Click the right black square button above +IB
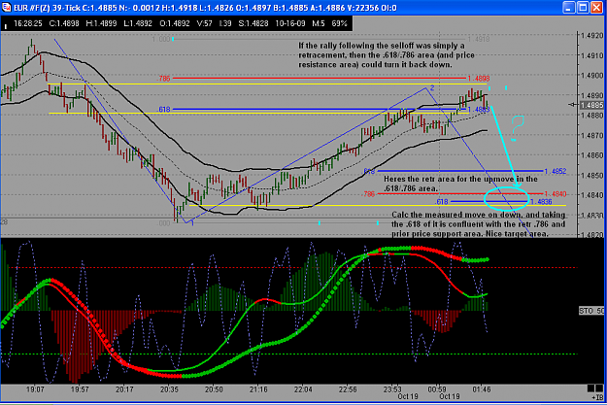Image resolution: width=607 pixels, height=405 pixels. pos(600,388)
